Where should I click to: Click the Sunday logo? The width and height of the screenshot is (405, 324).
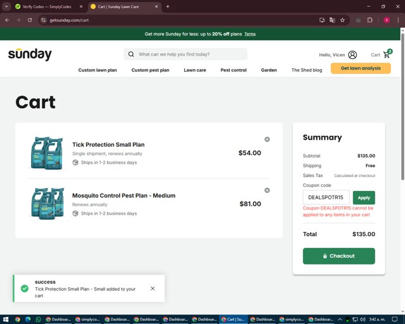(30, 54)
